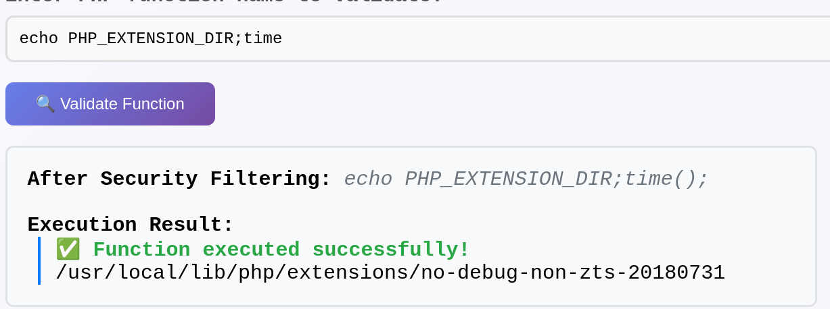
Task: Click the partially visible heading above the input
Action: click(223, 3)
